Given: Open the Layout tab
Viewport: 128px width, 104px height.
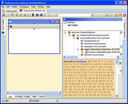Looking at the screenshot, I should [x=42, y=97].
